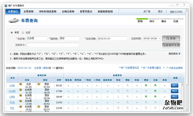Viewport: 193px width, 116px height.
Task: Click the orange origin-station icon in the L393 row
Action: point(21,95)
